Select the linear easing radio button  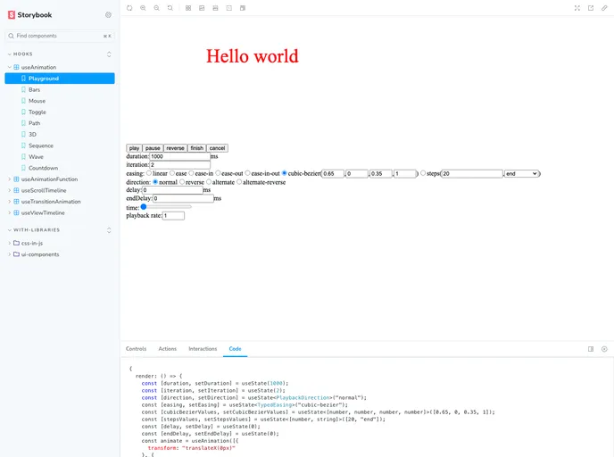149,173
